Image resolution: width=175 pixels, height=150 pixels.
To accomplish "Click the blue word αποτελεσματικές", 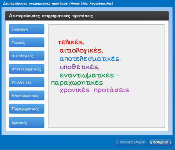I will pyautogui.click(x=89, y=59).
